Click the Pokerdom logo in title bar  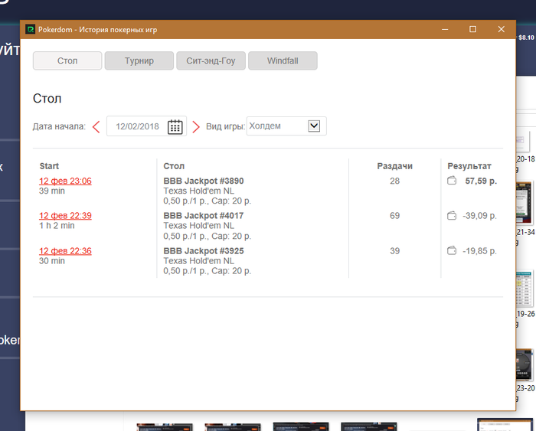click(x=31, y=29)
